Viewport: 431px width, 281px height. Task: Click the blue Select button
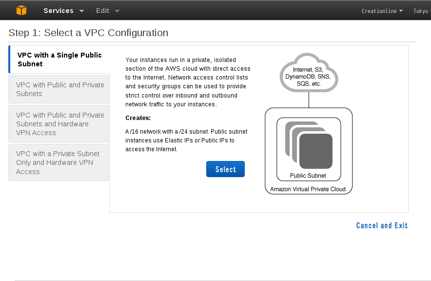[225, 169]
